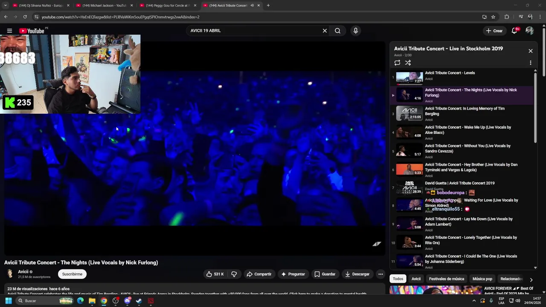Open Microsoft Edge from taskbar

coord(80,301)
